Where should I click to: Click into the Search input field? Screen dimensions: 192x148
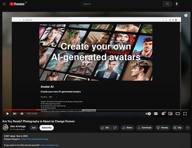pos(122,4)
